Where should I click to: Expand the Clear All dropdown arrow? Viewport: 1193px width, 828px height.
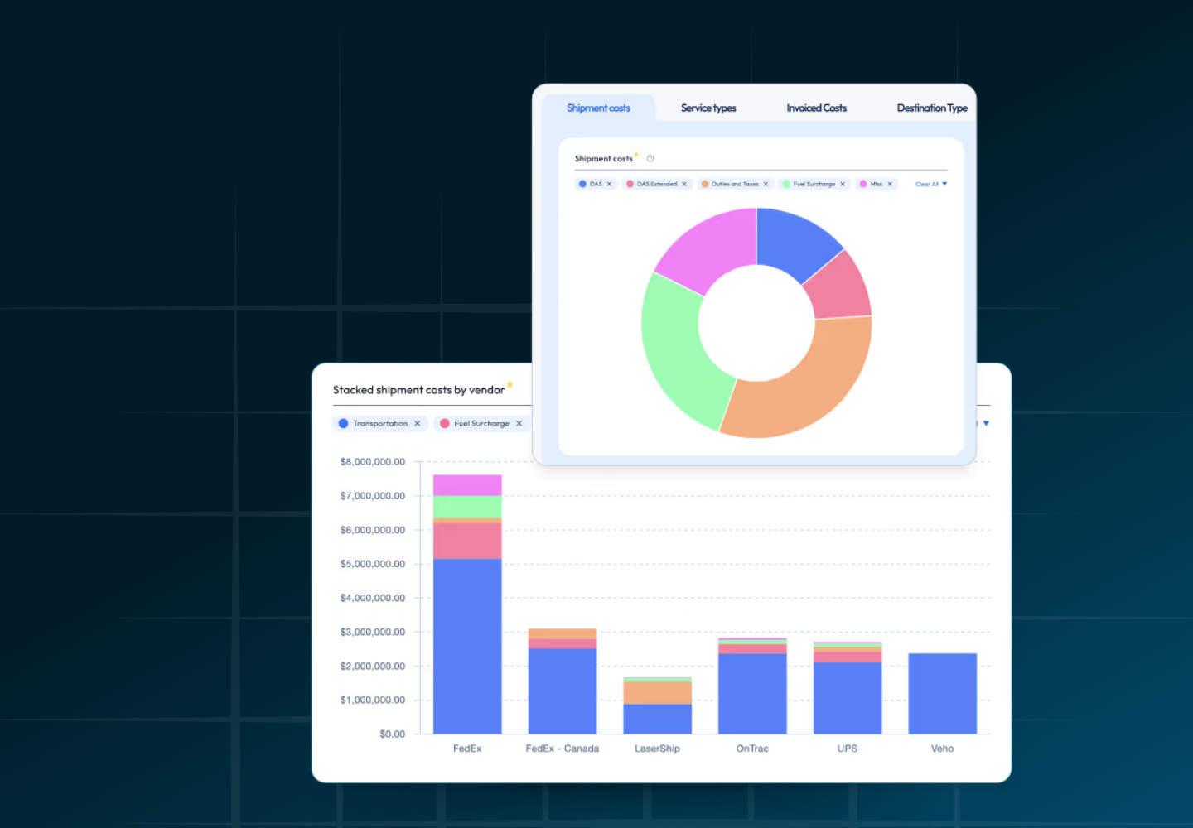945,184
